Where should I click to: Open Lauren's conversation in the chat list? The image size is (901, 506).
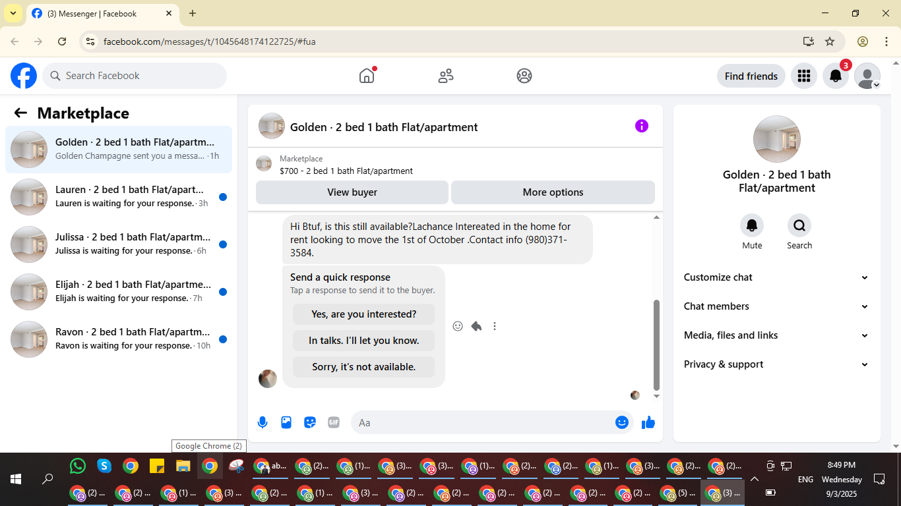click(x=119, y=197)
